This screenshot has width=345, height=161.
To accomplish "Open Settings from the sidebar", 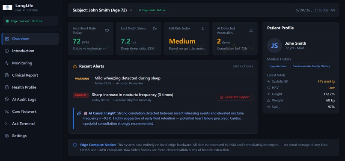I will [30, 136].
